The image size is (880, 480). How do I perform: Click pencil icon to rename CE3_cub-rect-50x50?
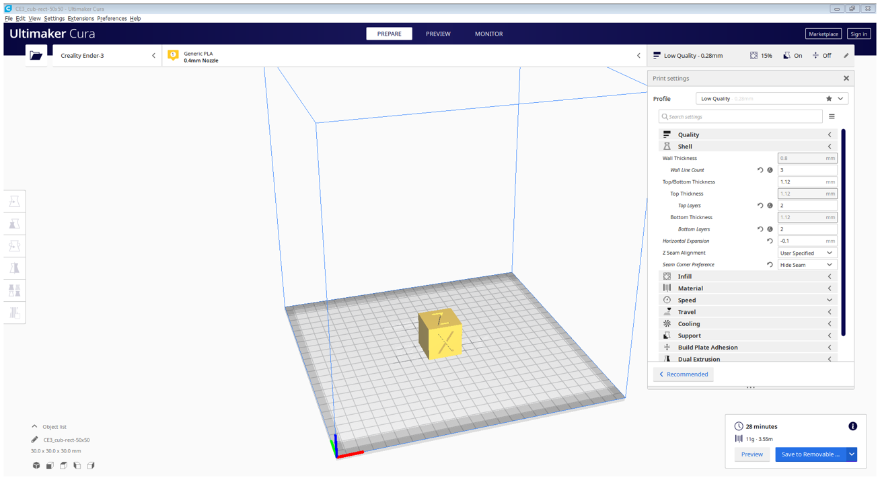34,440
